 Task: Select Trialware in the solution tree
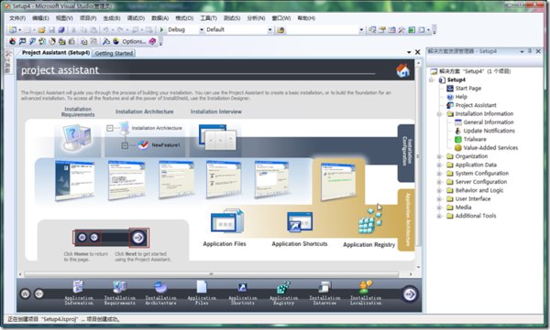(x=475, y=139)
